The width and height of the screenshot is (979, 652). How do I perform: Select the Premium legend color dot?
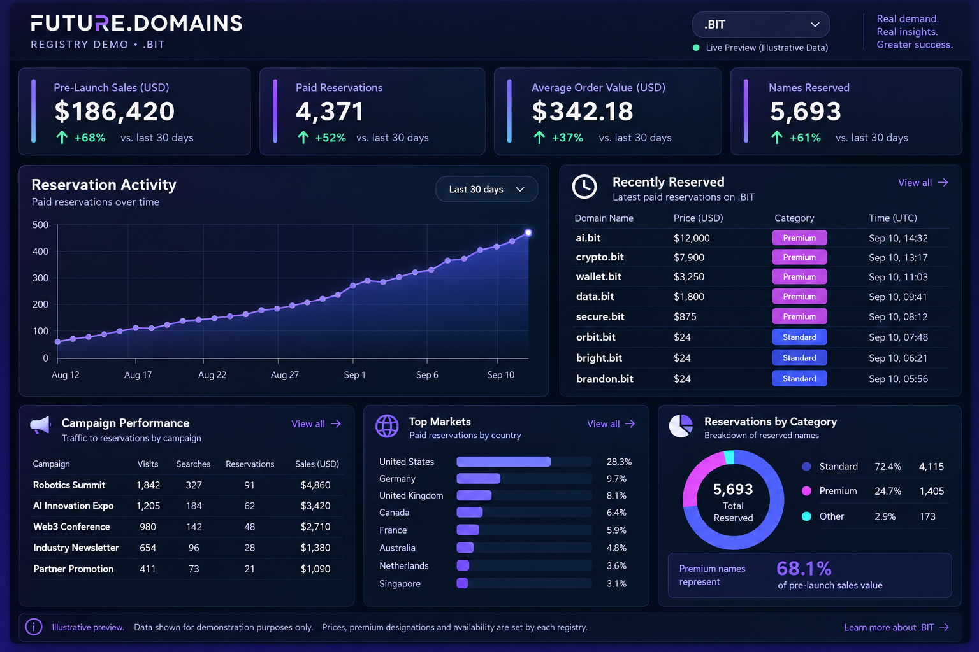[x=806, y=491]
